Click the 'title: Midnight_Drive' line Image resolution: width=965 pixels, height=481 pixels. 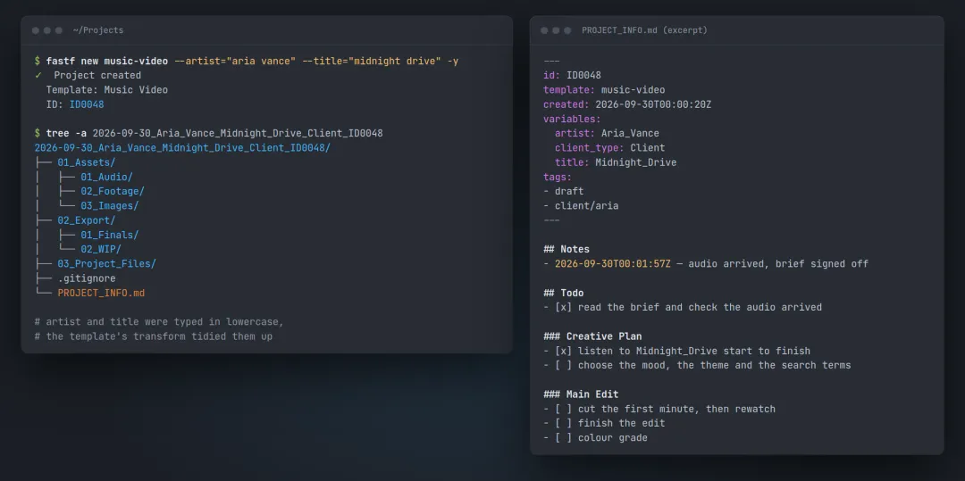[x=616, y=162]
